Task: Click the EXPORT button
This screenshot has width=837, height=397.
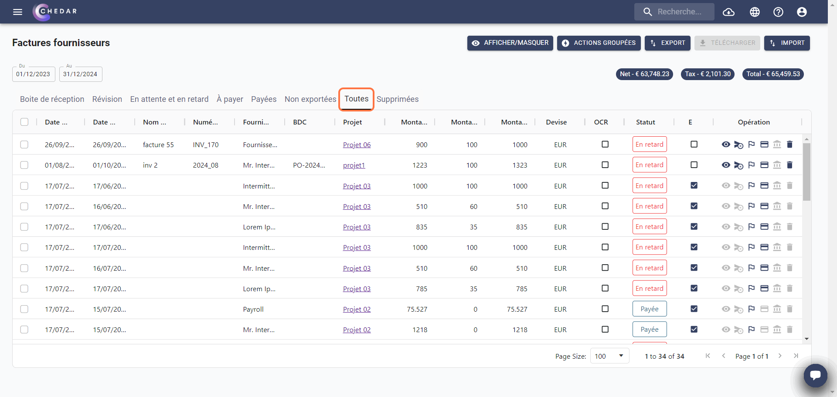Action: pyautogui.click(x=667, y=43)
